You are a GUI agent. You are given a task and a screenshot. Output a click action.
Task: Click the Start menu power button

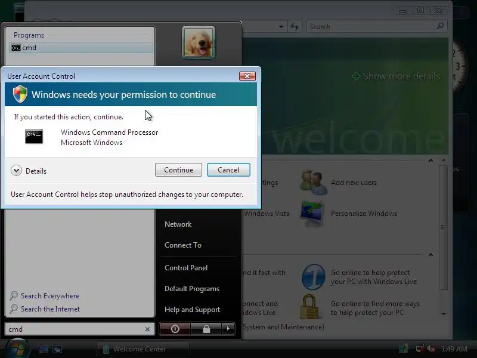175,329
